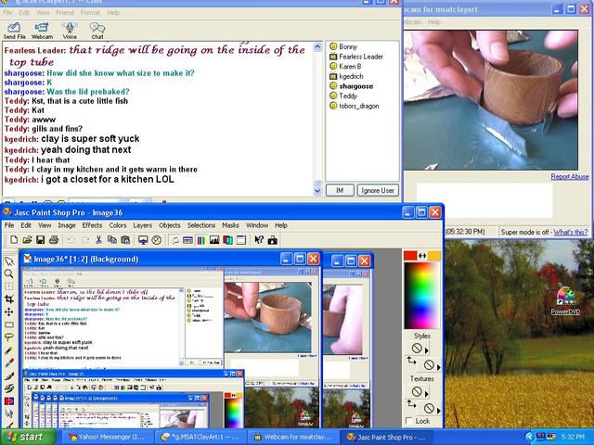This screenshot has width=594, height=445.
Task: Select the Mover tool
Action: [9, 311]
